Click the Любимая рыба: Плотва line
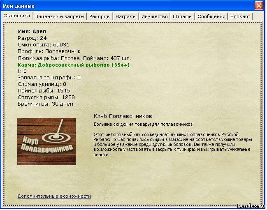 coord(74,58)
